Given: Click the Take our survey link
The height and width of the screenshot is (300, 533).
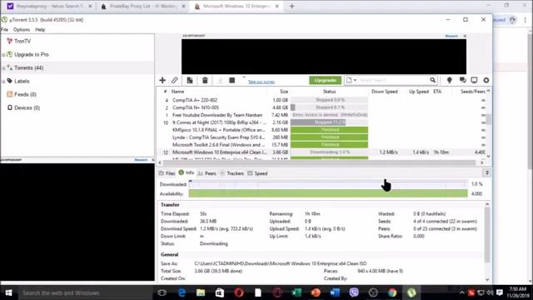Looking at the screenshot, I should pos(261,82).
